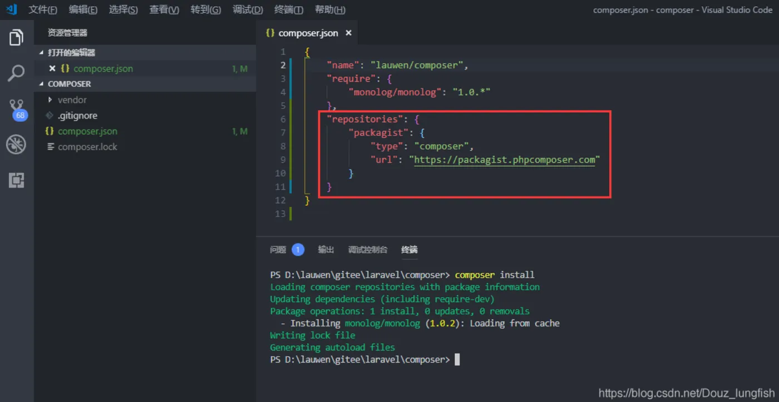Image resolution: width=779 pixels, height=402 pixels.
Task: Click the JSON braces icon on composer.json tab
Action: pyautogui.click(x=270, y=33)
